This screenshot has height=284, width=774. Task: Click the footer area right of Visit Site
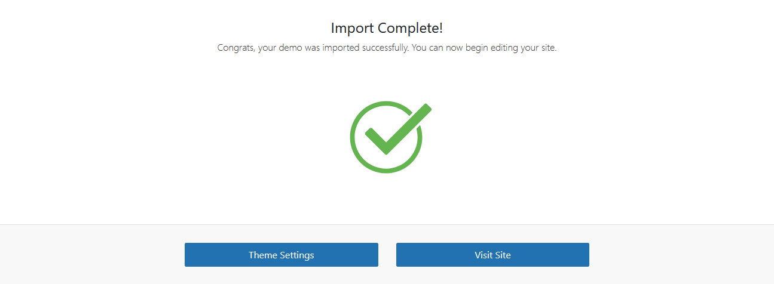[681, 255]
